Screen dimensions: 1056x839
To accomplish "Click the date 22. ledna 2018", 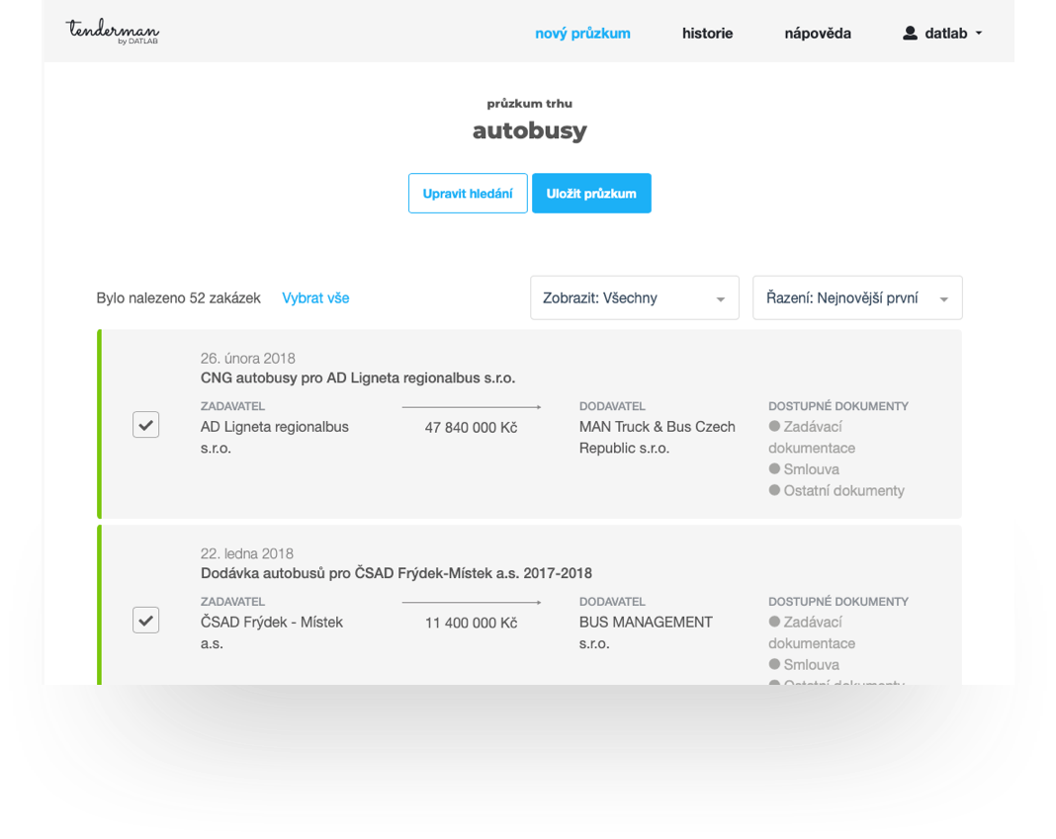I will (x=246, y=553).
